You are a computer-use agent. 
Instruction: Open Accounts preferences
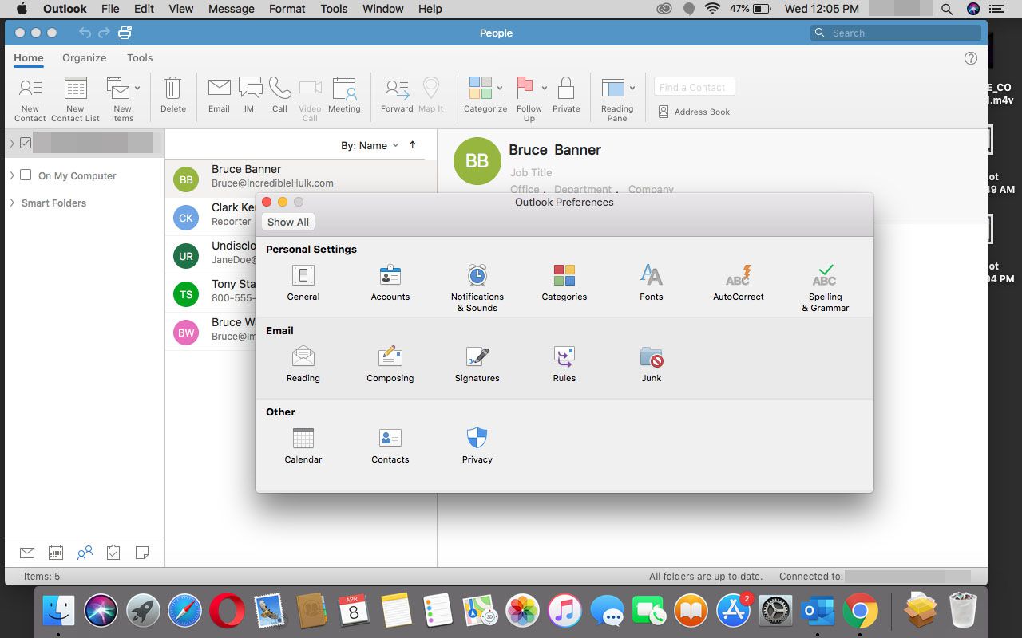pos(390,283)
